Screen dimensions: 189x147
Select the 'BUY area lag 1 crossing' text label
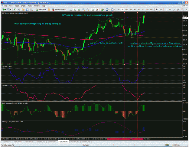tap(87, 15)
